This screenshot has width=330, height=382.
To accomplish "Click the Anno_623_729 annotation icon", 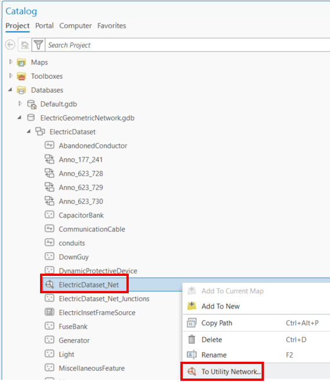I will click(x=49, y=187).
